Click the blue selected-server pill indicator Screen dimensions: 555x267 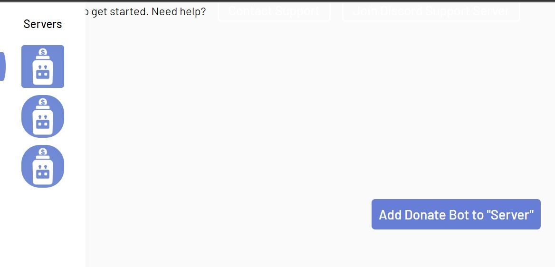click(x=2, y=67)
